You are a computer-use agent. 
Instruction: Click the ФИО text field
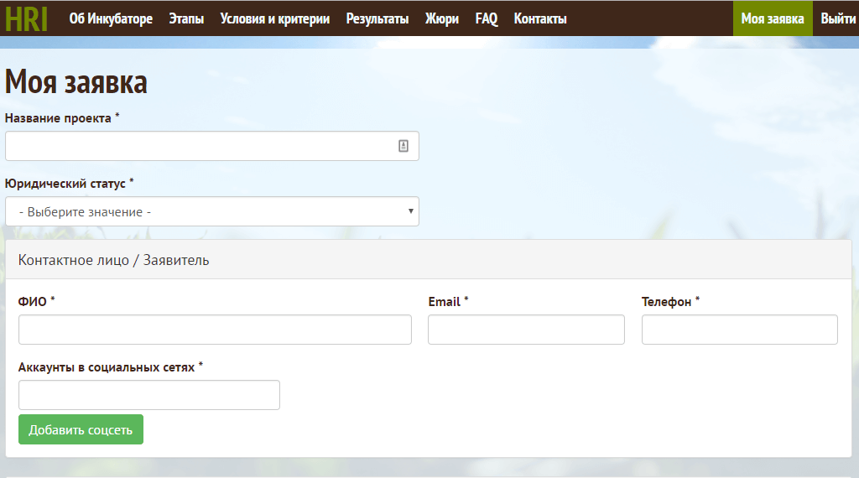[x=215, y=330]
